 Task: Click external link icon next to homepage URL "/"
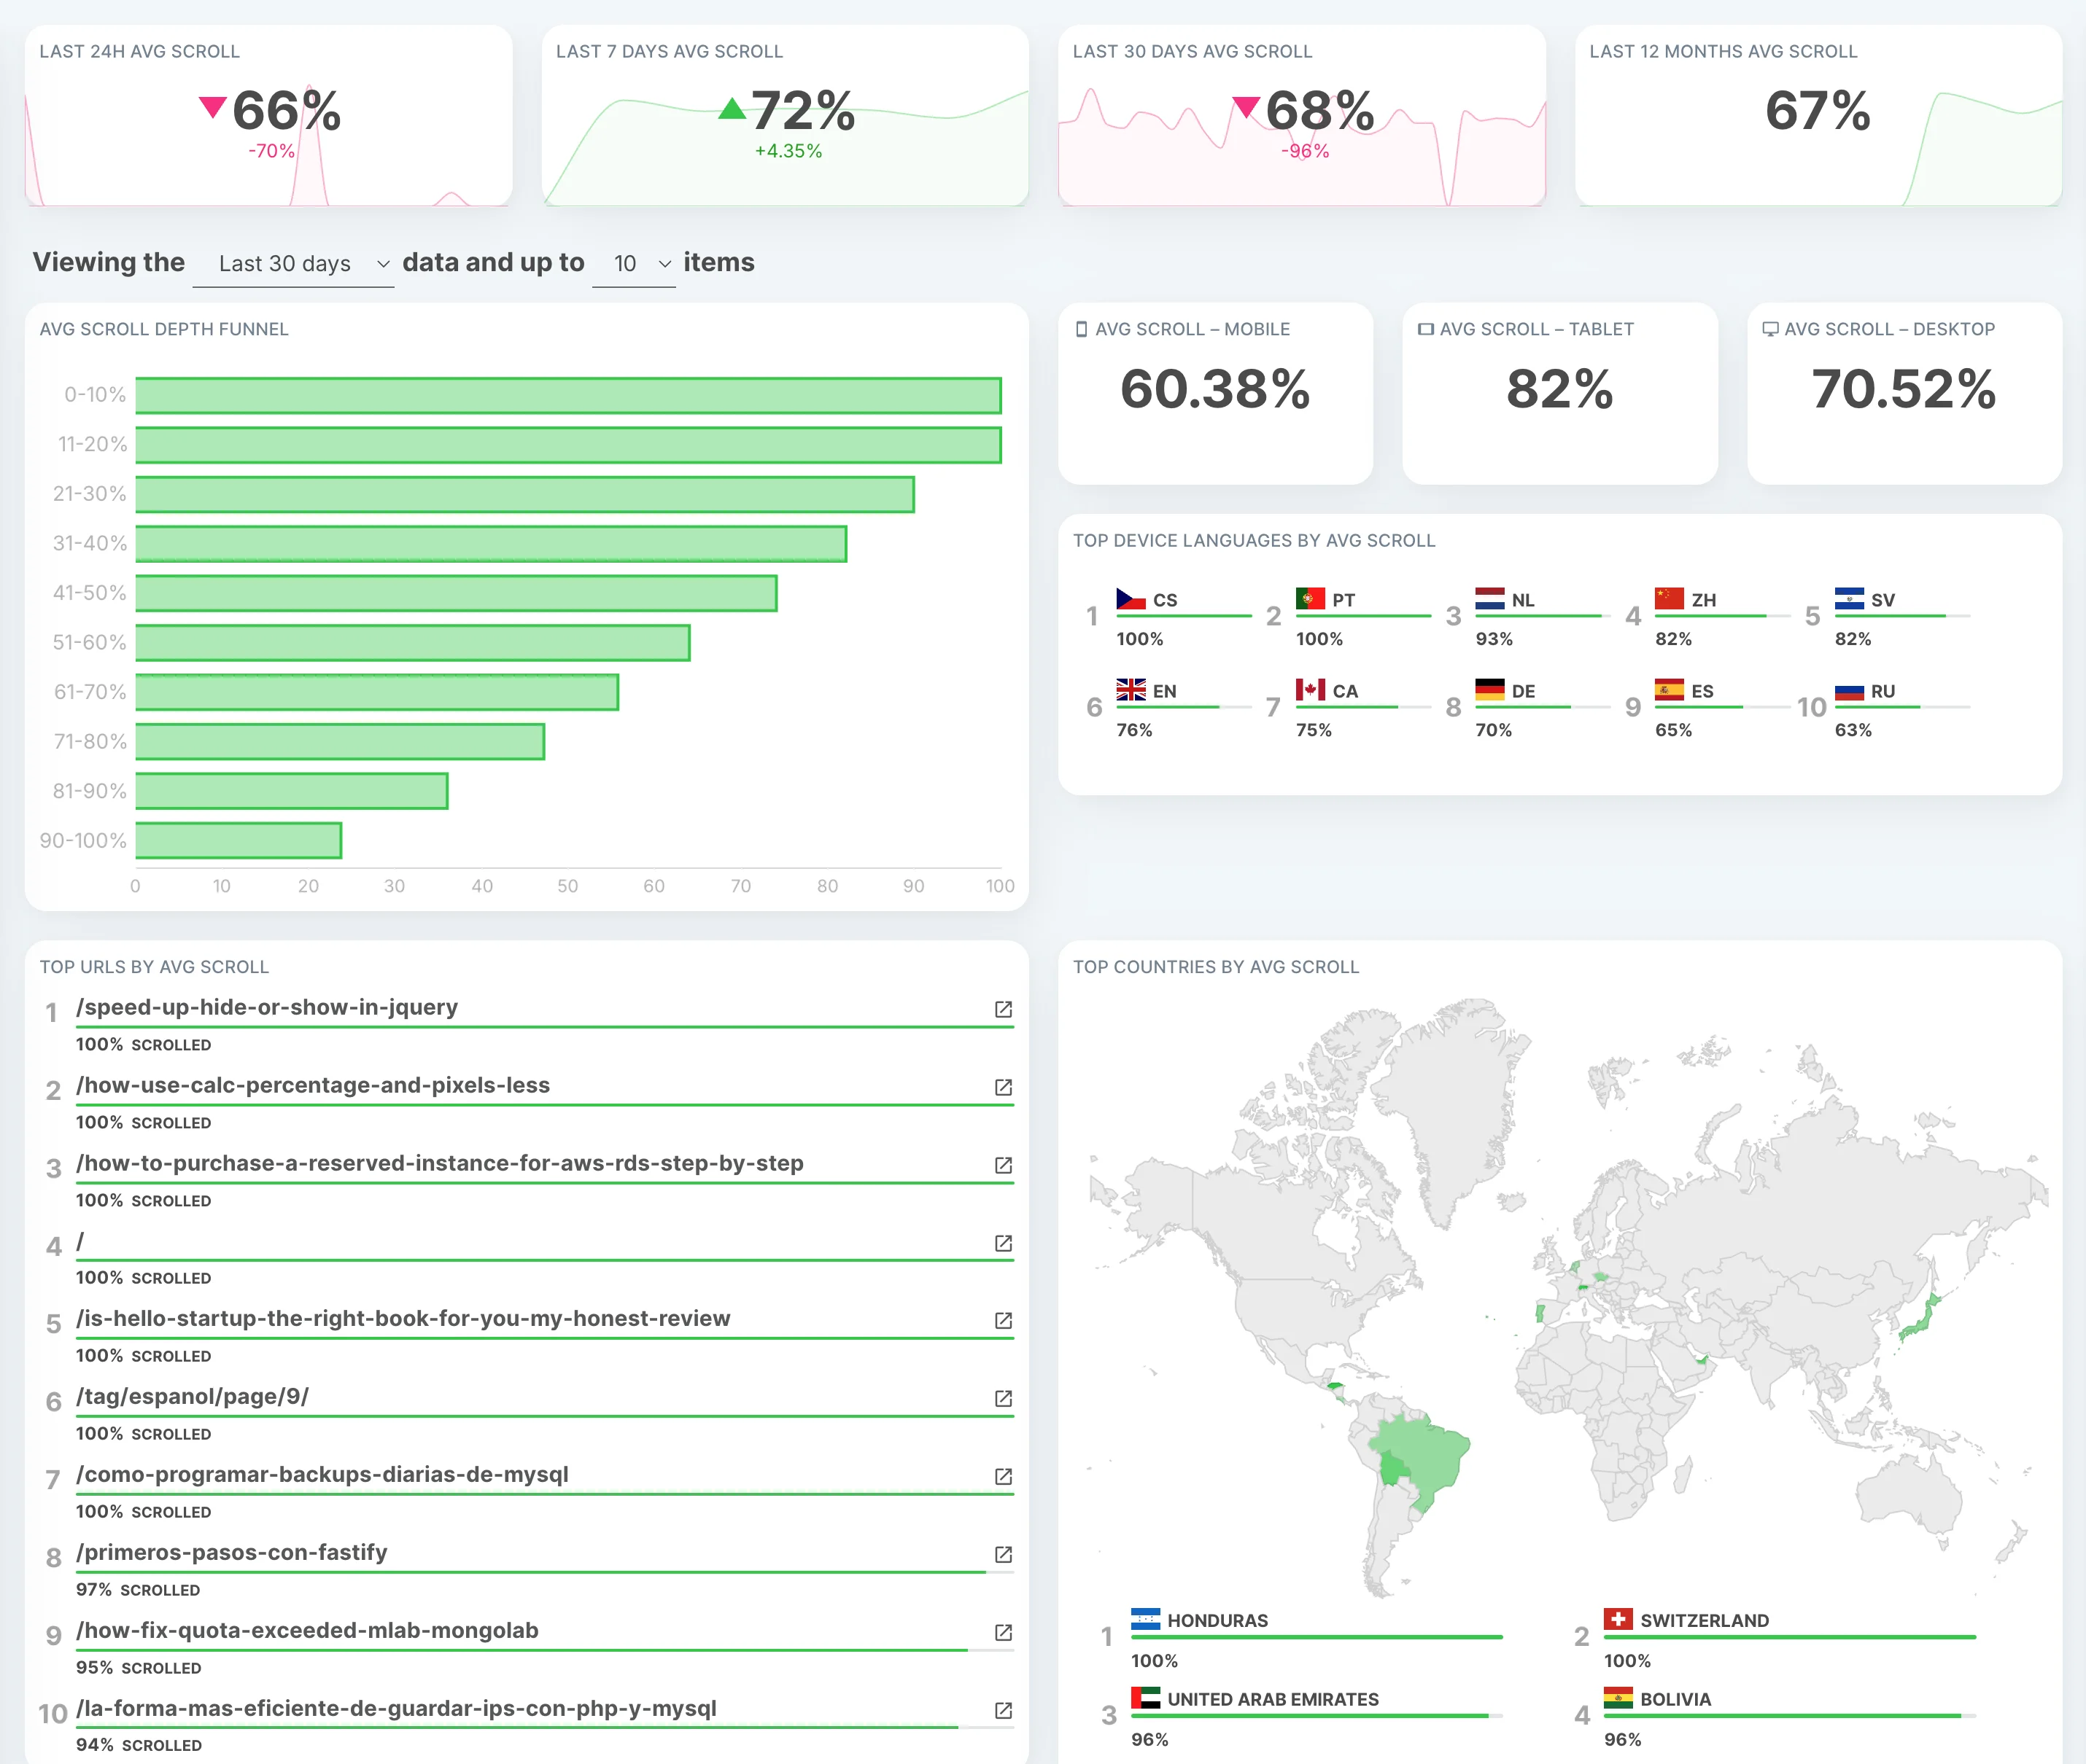tap(1004, 1244)
